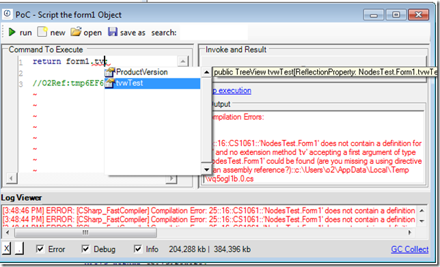Click code editor horizontal scroll left arrow
The height and width of the screenshot is (267, 440).
[12, 178]
